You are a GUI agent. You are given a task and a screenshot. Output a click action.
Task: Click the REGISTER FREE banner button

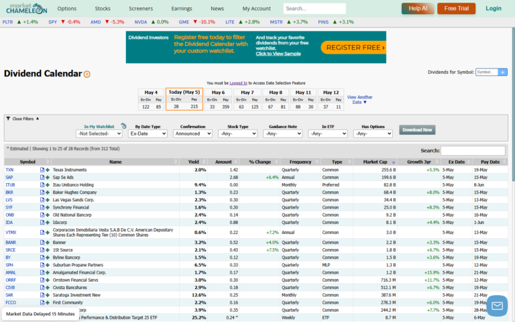tap(355, 48)
